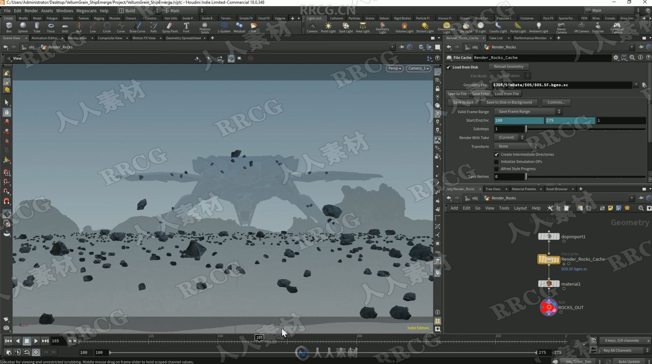This screenshot has height=364, width=652.
Task: Click the File Cache parameter gear icon
Action: pos(616,58)
